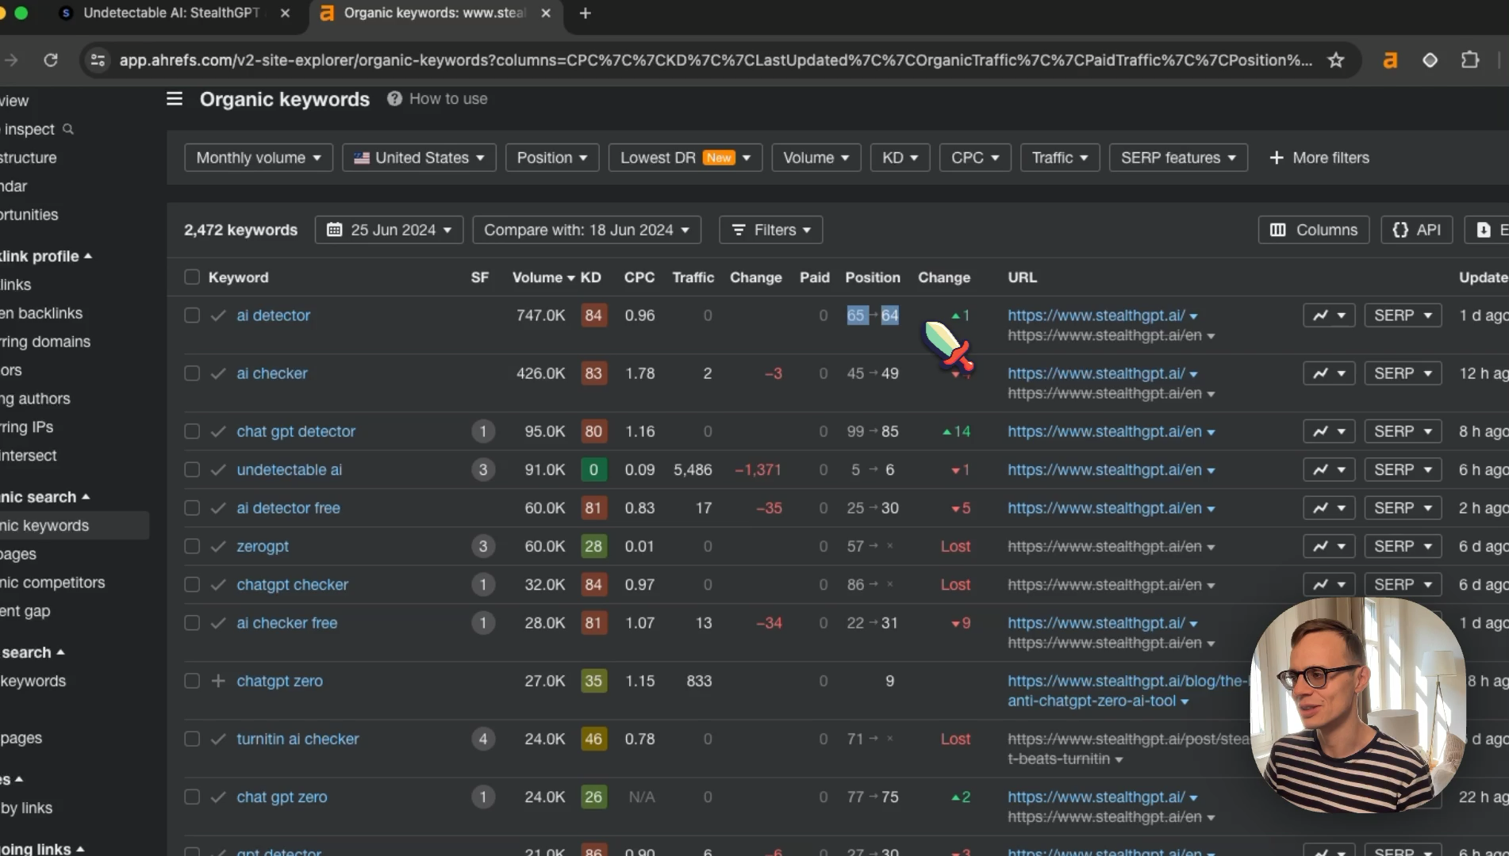Click the search icon next to inspect
This screenshot has height=856, width=1509.
click(68, 129)
